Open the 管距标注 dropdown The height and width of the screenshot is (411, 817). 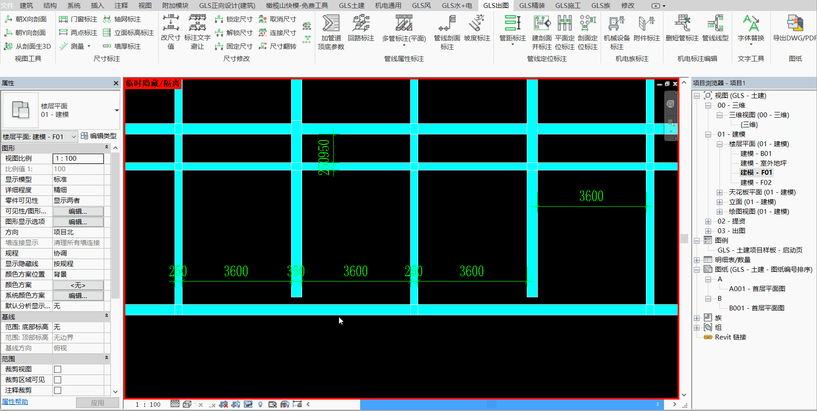(512, 45)
